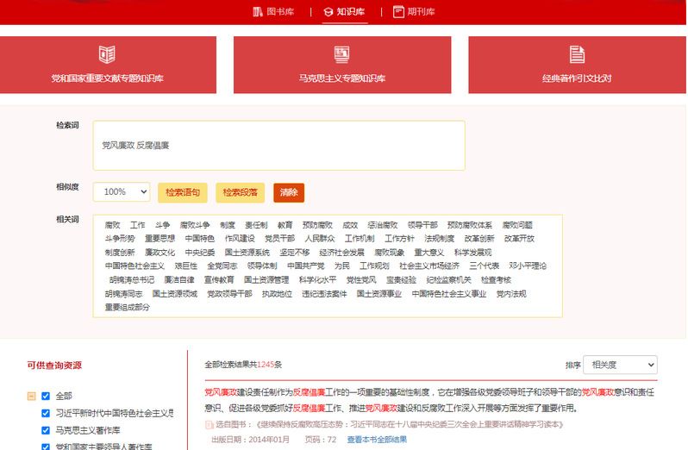
Task: Click the 检索语句 button
Action: (x=182, y=192)
